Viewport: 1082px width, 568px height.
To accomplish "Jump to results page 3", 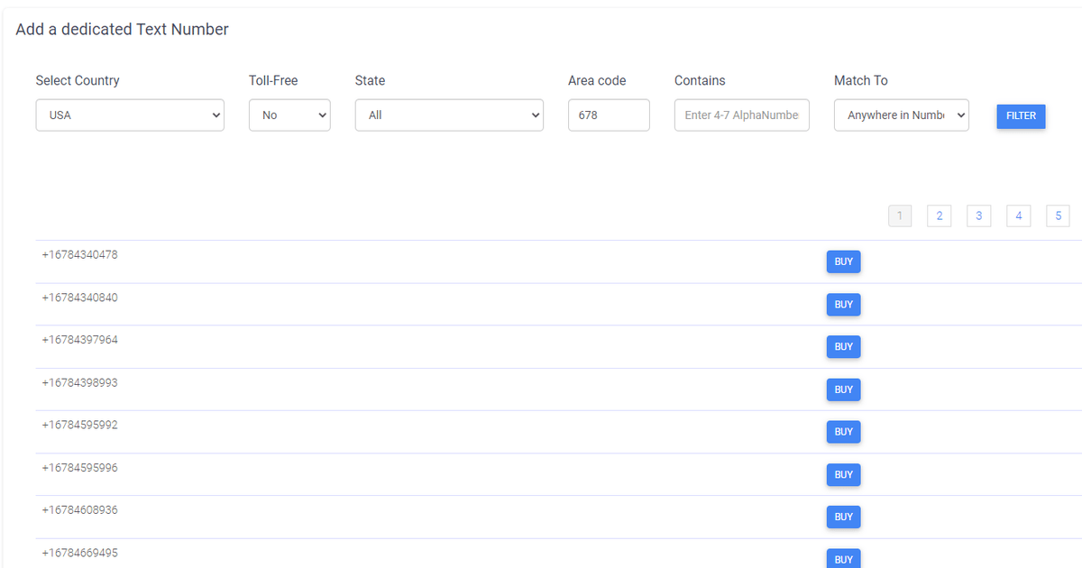I will click(x=978, y=215).
